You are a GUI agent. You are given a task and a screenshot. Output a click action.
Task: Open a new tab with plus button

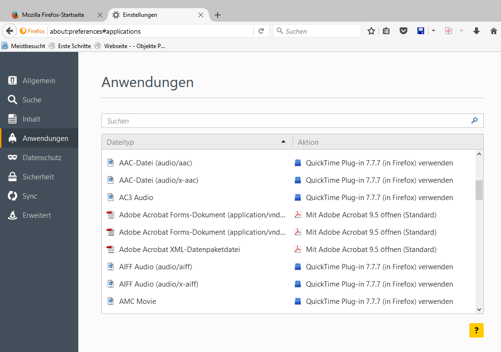(218, 15)
